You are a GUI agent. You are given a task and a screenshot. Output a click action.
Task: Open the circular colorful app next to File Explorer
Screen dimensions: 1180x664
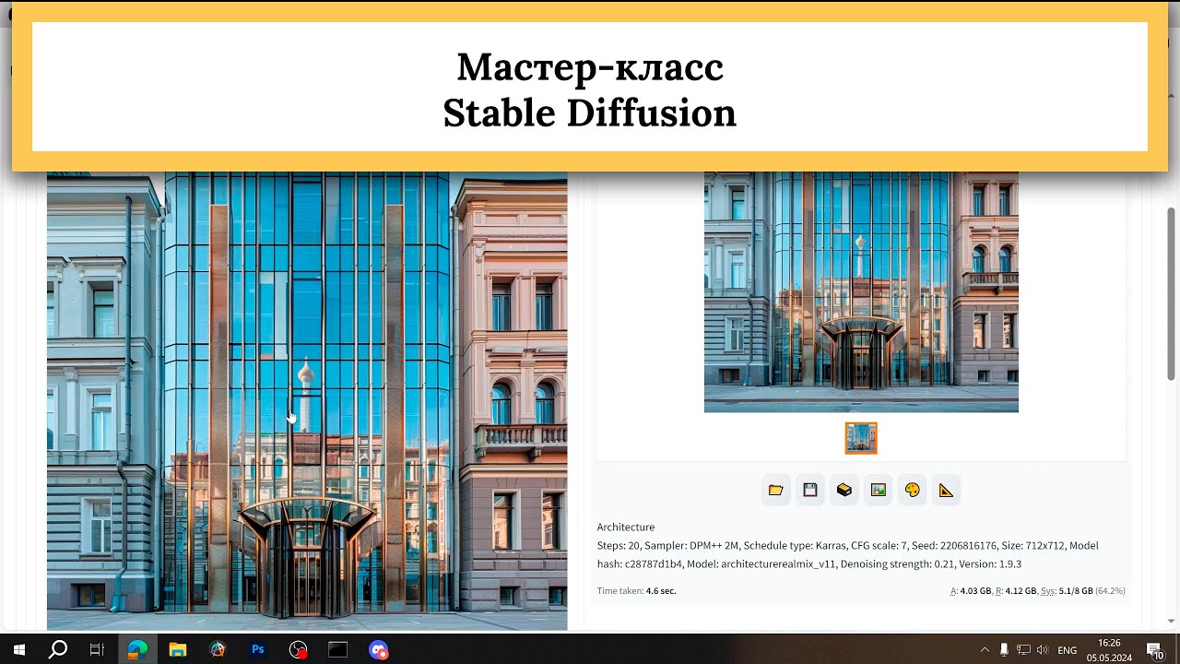(x=218, y=649)
